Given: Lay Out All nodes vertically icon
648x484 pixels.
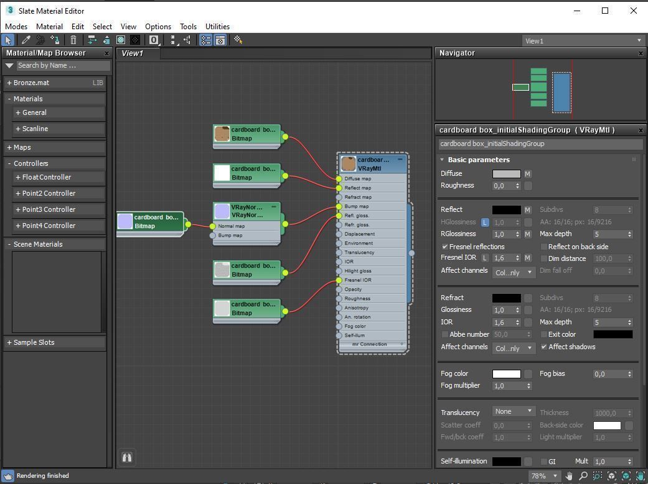Looking at the screenshot, I should (174, 40).
